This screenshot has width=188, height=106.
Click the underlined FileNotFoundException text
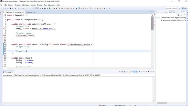coord(79,44)
